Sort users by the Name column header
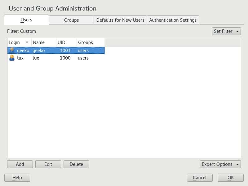 pos(43,42)
